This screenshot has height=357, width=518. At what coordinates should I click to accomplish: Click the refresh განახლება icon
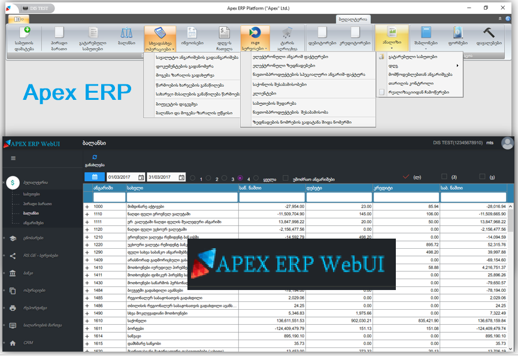point(95,157)
